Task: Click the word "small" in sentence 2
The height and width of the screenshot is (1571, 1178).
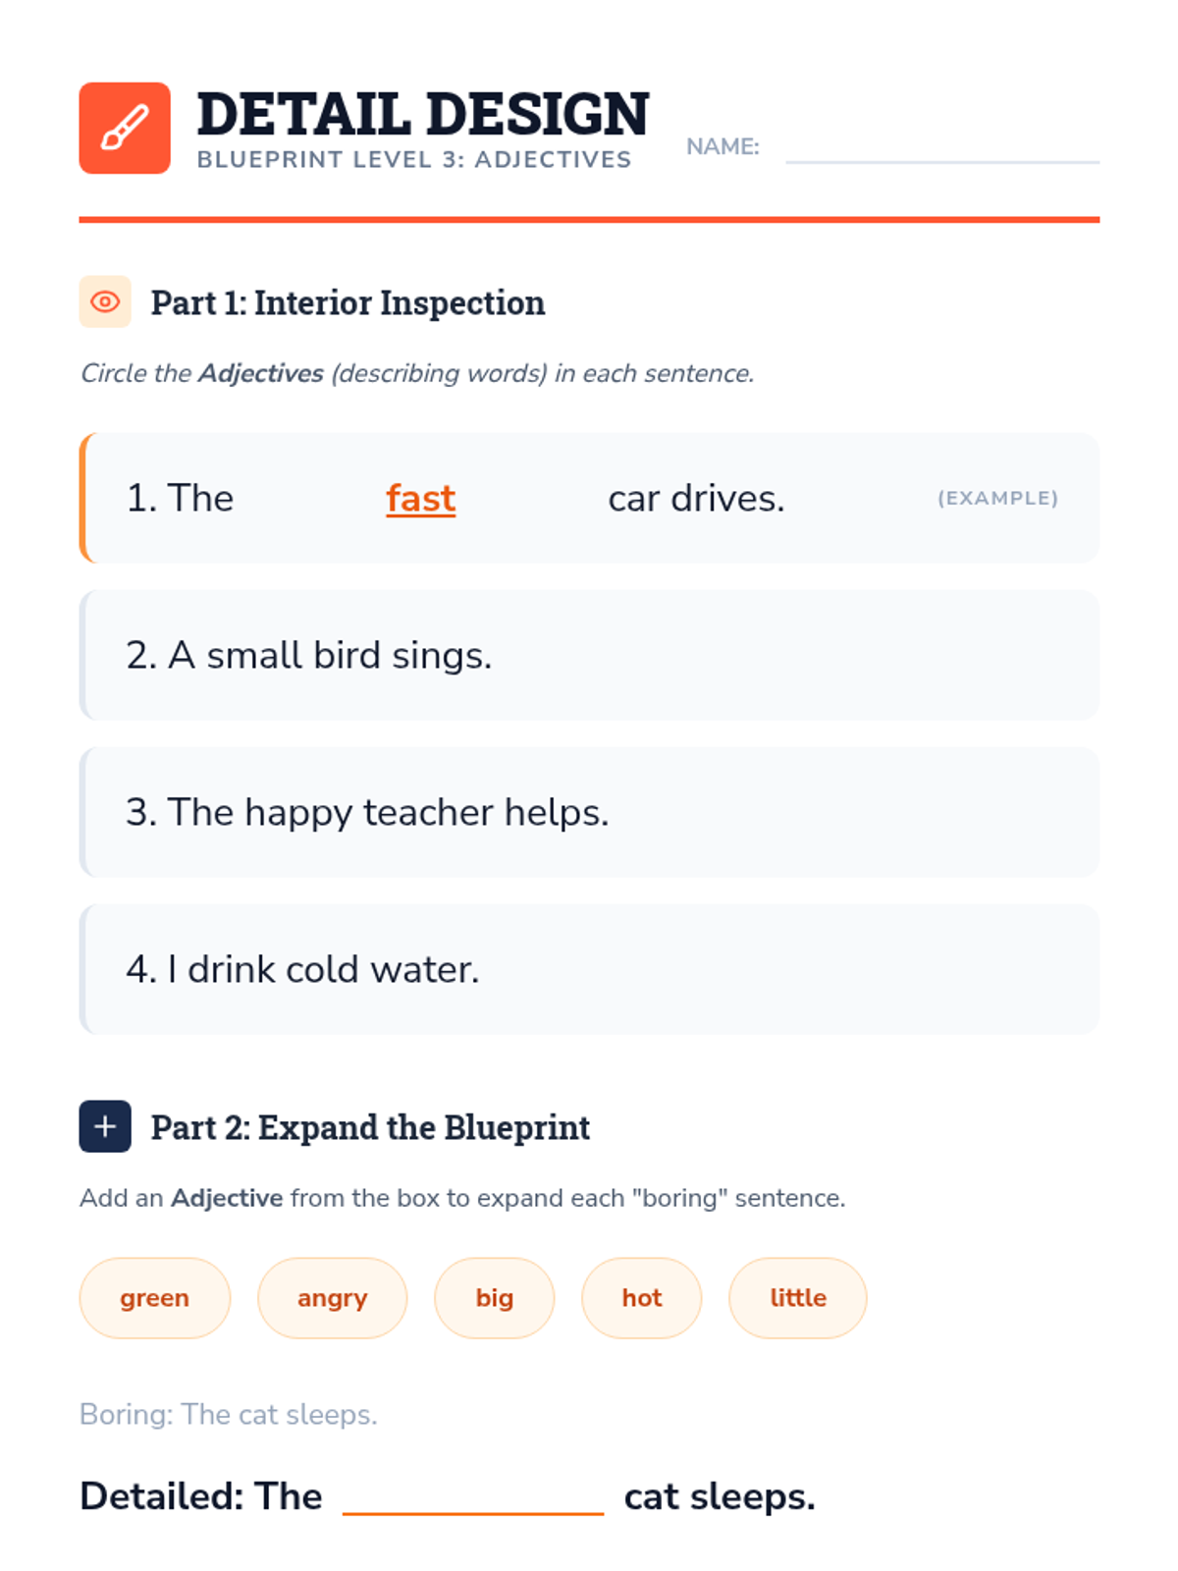Action: (x=254, y=656)
